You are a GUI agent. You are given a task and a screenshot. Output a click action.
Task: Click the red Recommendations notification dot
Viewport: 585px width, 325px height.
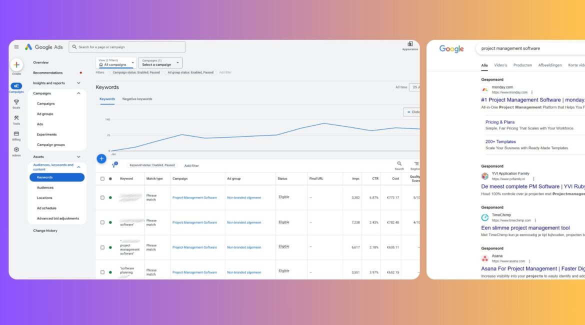click(80, 73)
